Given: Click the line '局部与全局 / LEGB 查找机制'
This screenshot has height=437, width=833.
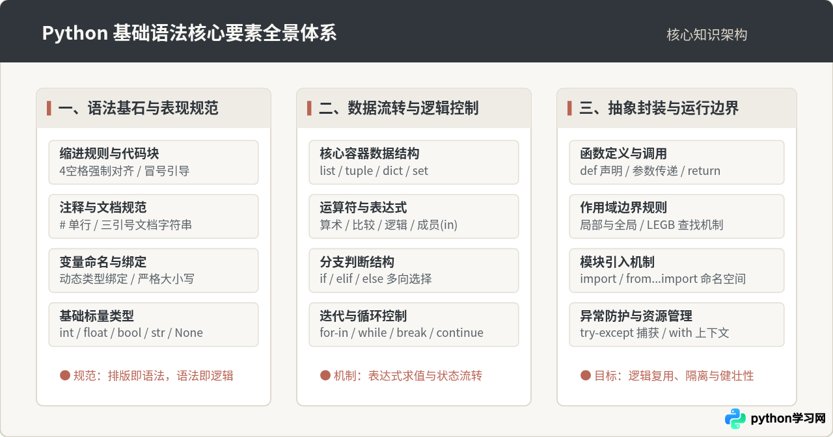Looking at the screenshot, I should pos(651,225).
